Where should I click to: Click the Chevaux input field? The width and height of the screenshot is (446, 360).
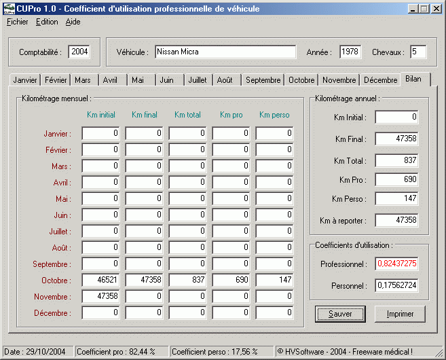click(x=418, y=52)
